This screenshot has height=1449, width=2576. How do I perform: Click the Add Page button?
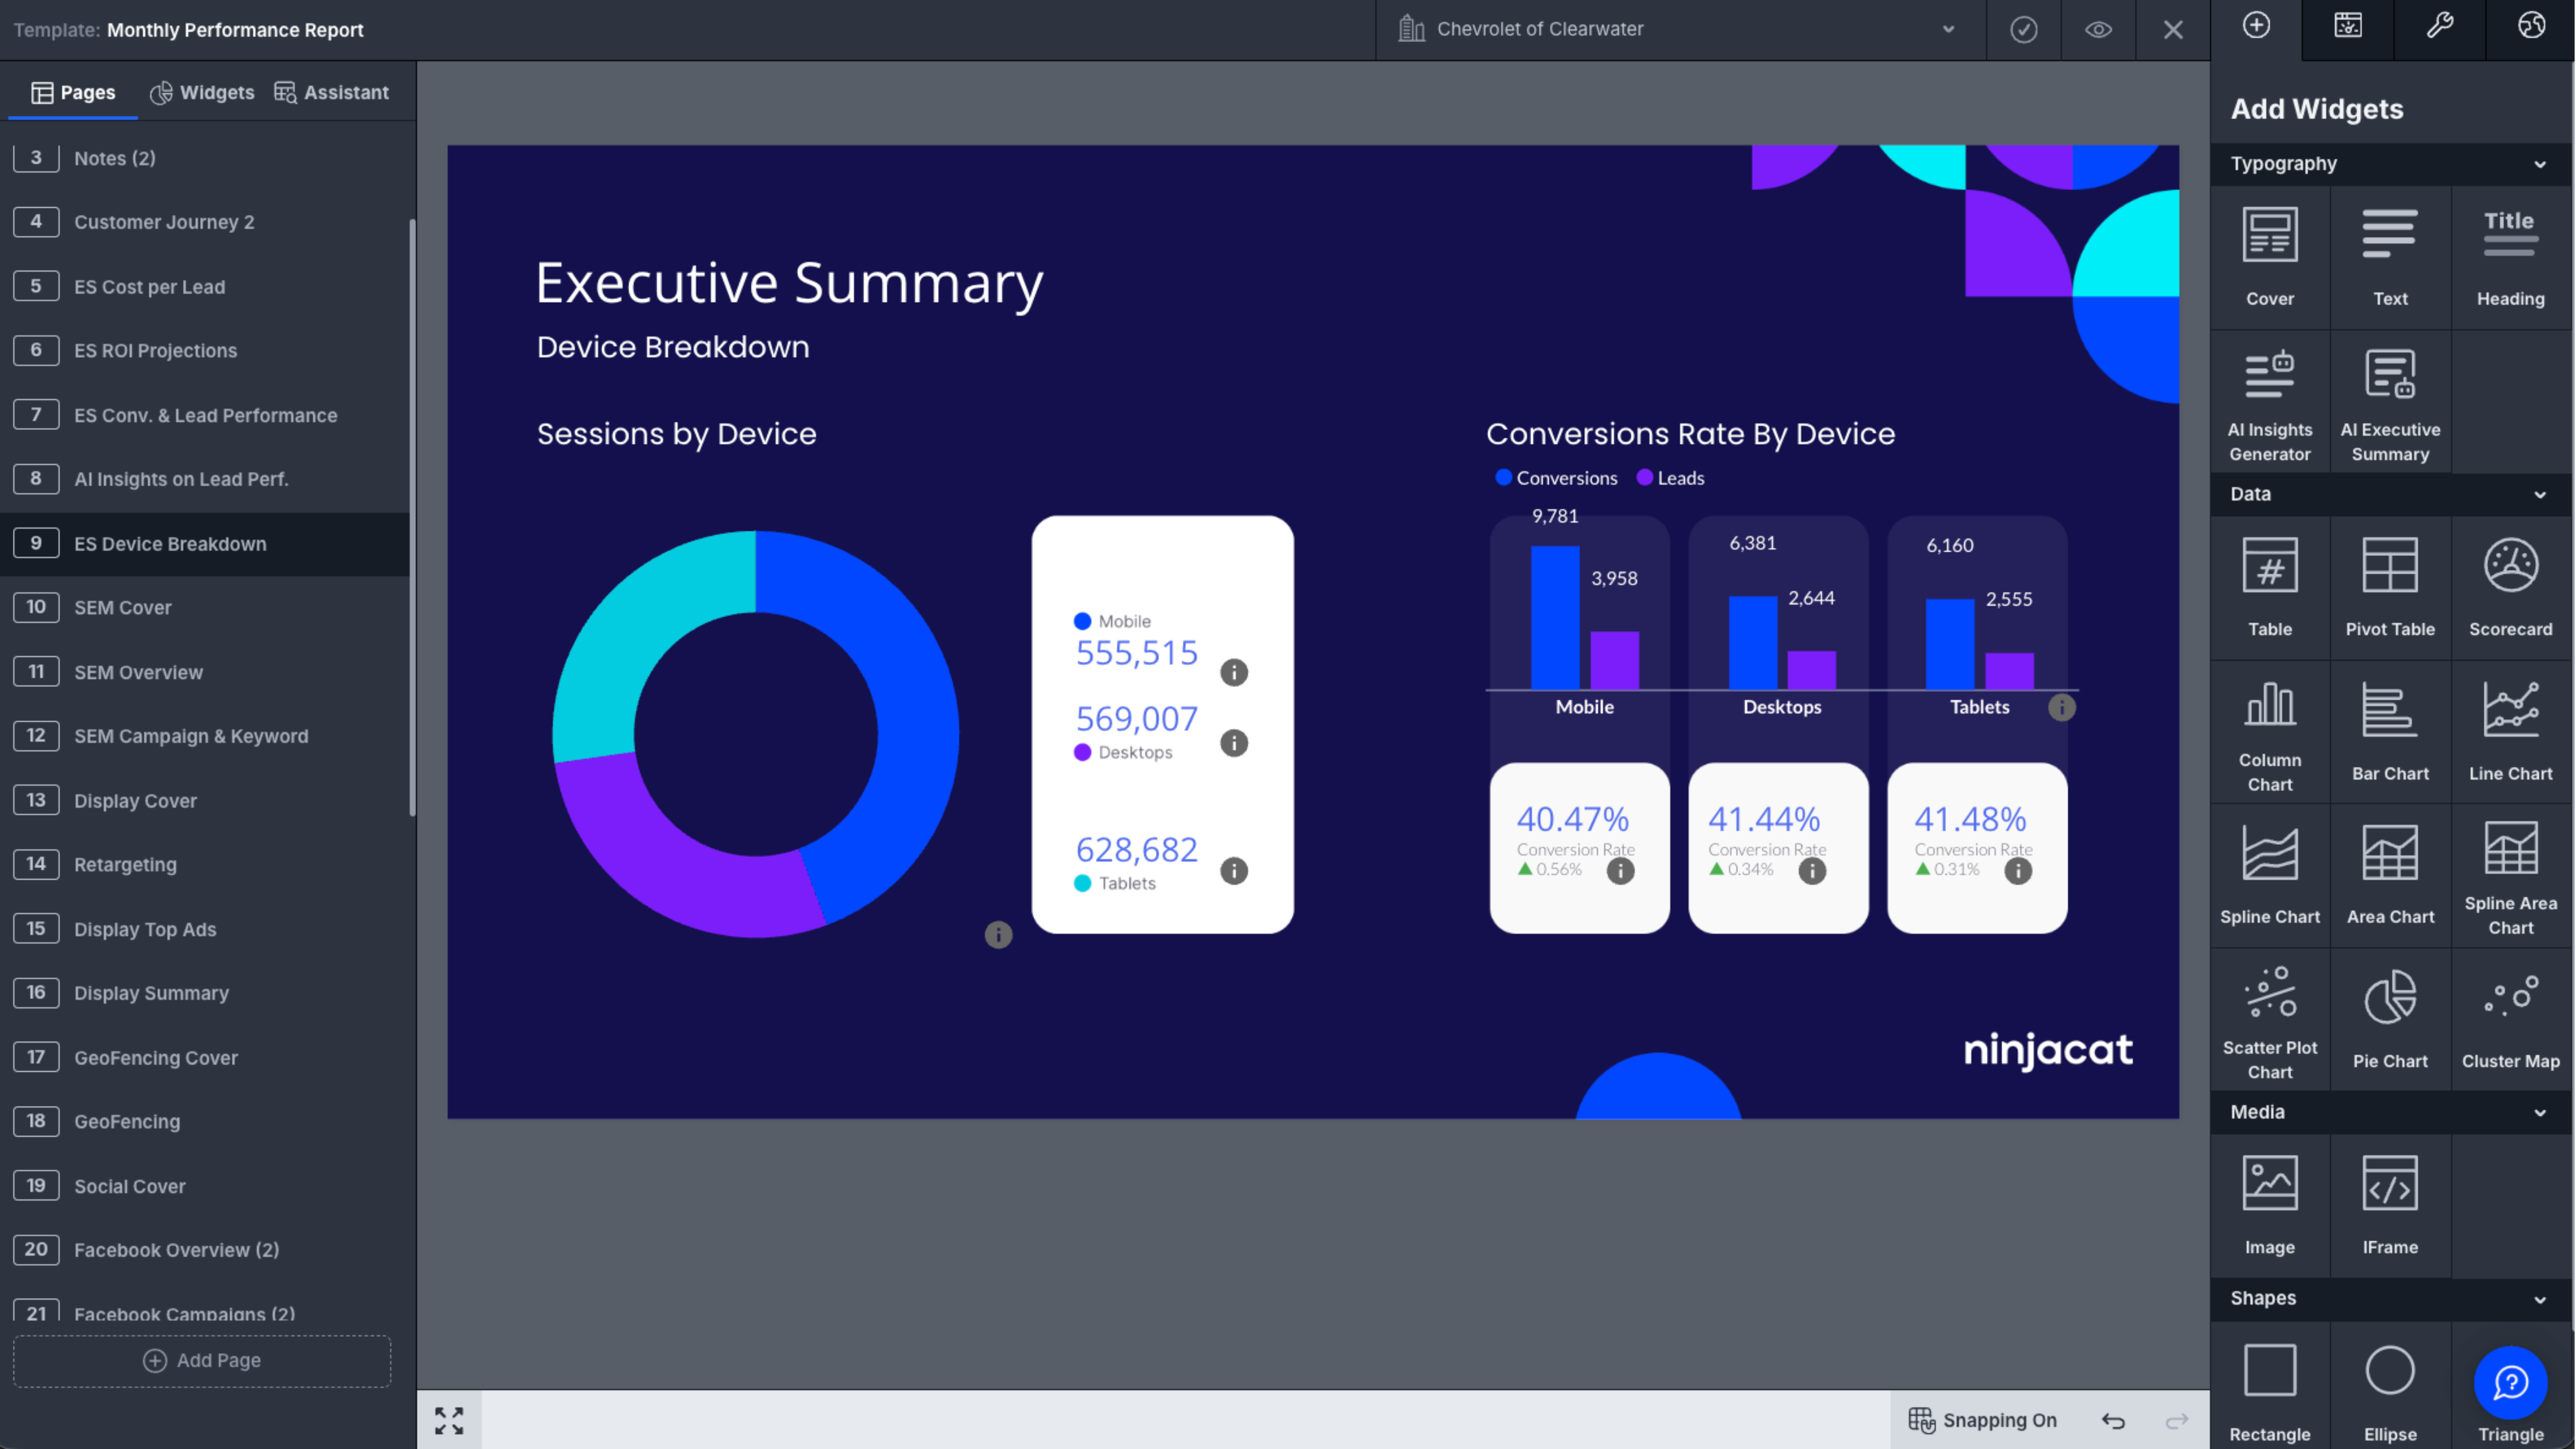[x=202, y=1360]
